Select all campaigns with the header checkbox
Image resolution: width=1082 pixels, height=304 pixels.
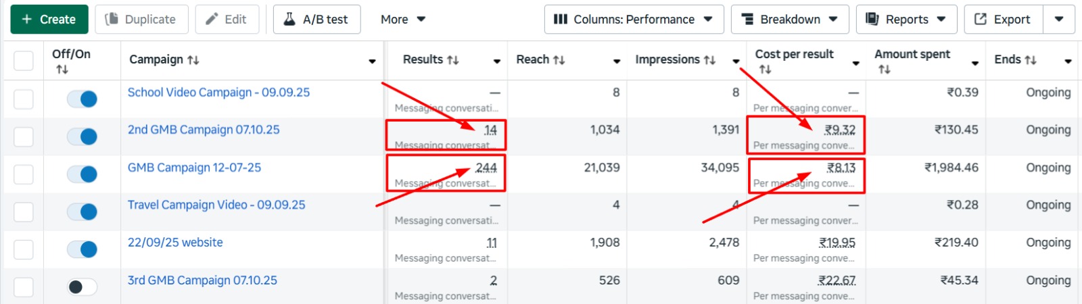(24, 61)
